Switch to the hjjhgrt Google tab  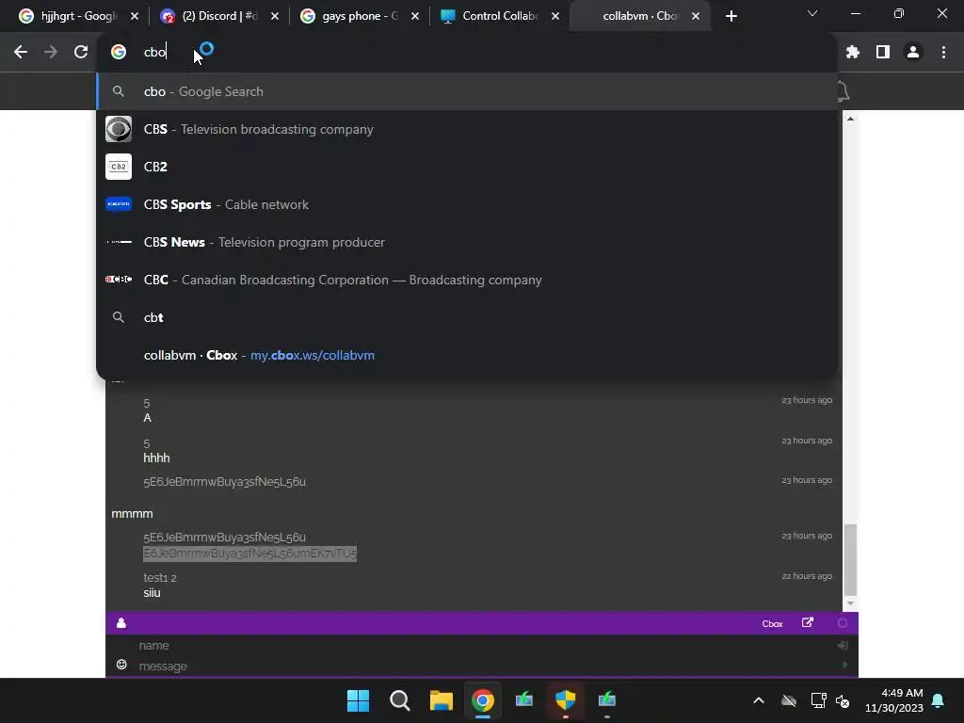tap(77, 17)
